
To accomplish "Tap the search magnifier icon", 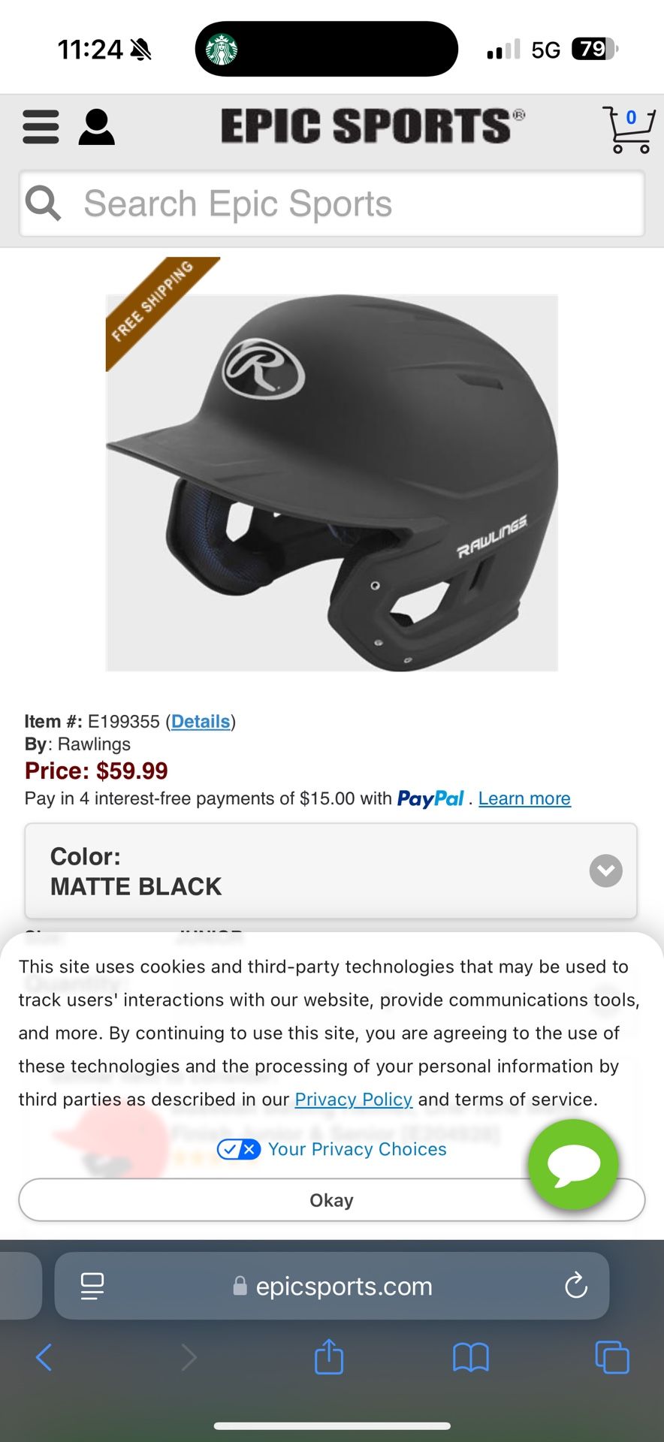I will 43,204.
